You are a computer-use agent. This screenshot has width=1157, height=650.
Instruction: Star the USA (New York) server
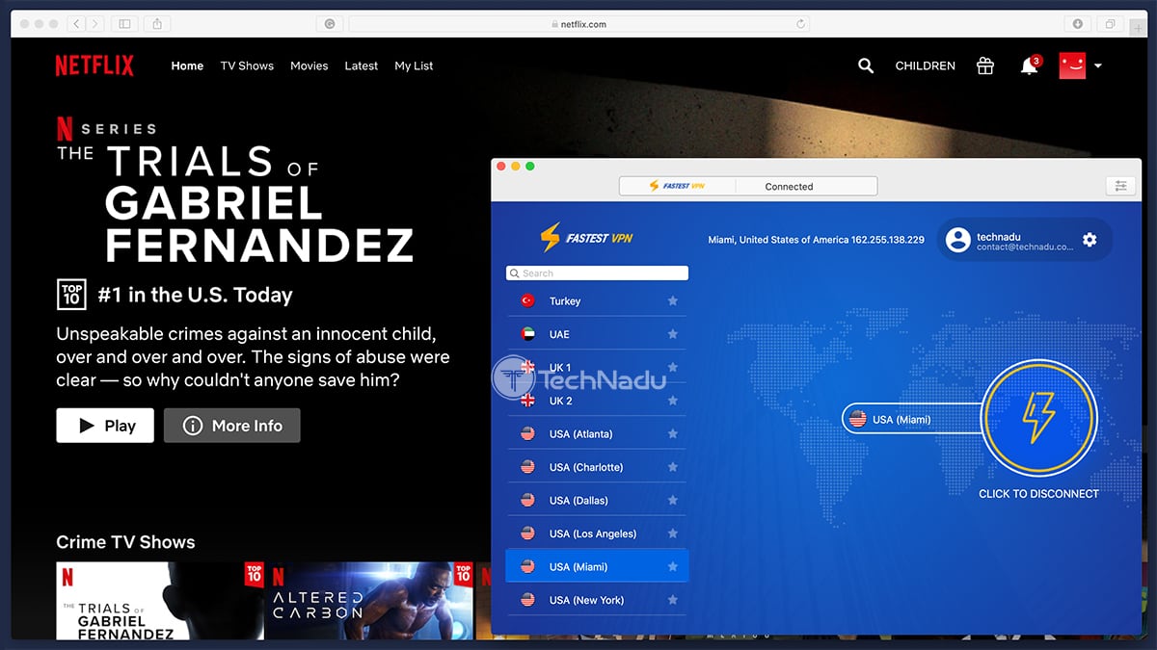coord(673,600)
